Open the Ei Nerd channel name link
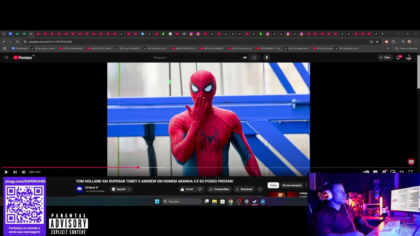The width and height of the screenshot is (420, 236). click(90, 188)
